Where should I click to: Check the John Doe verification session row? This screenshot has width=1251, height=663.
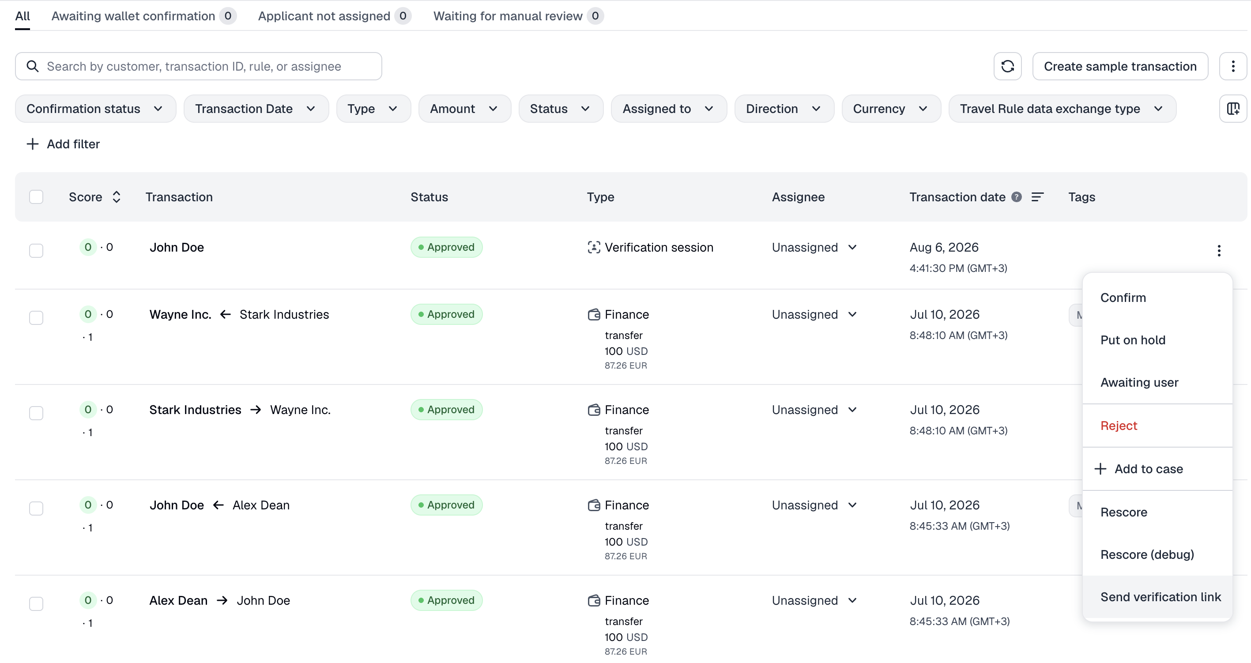pyautogui.click(x=36, y=251)
